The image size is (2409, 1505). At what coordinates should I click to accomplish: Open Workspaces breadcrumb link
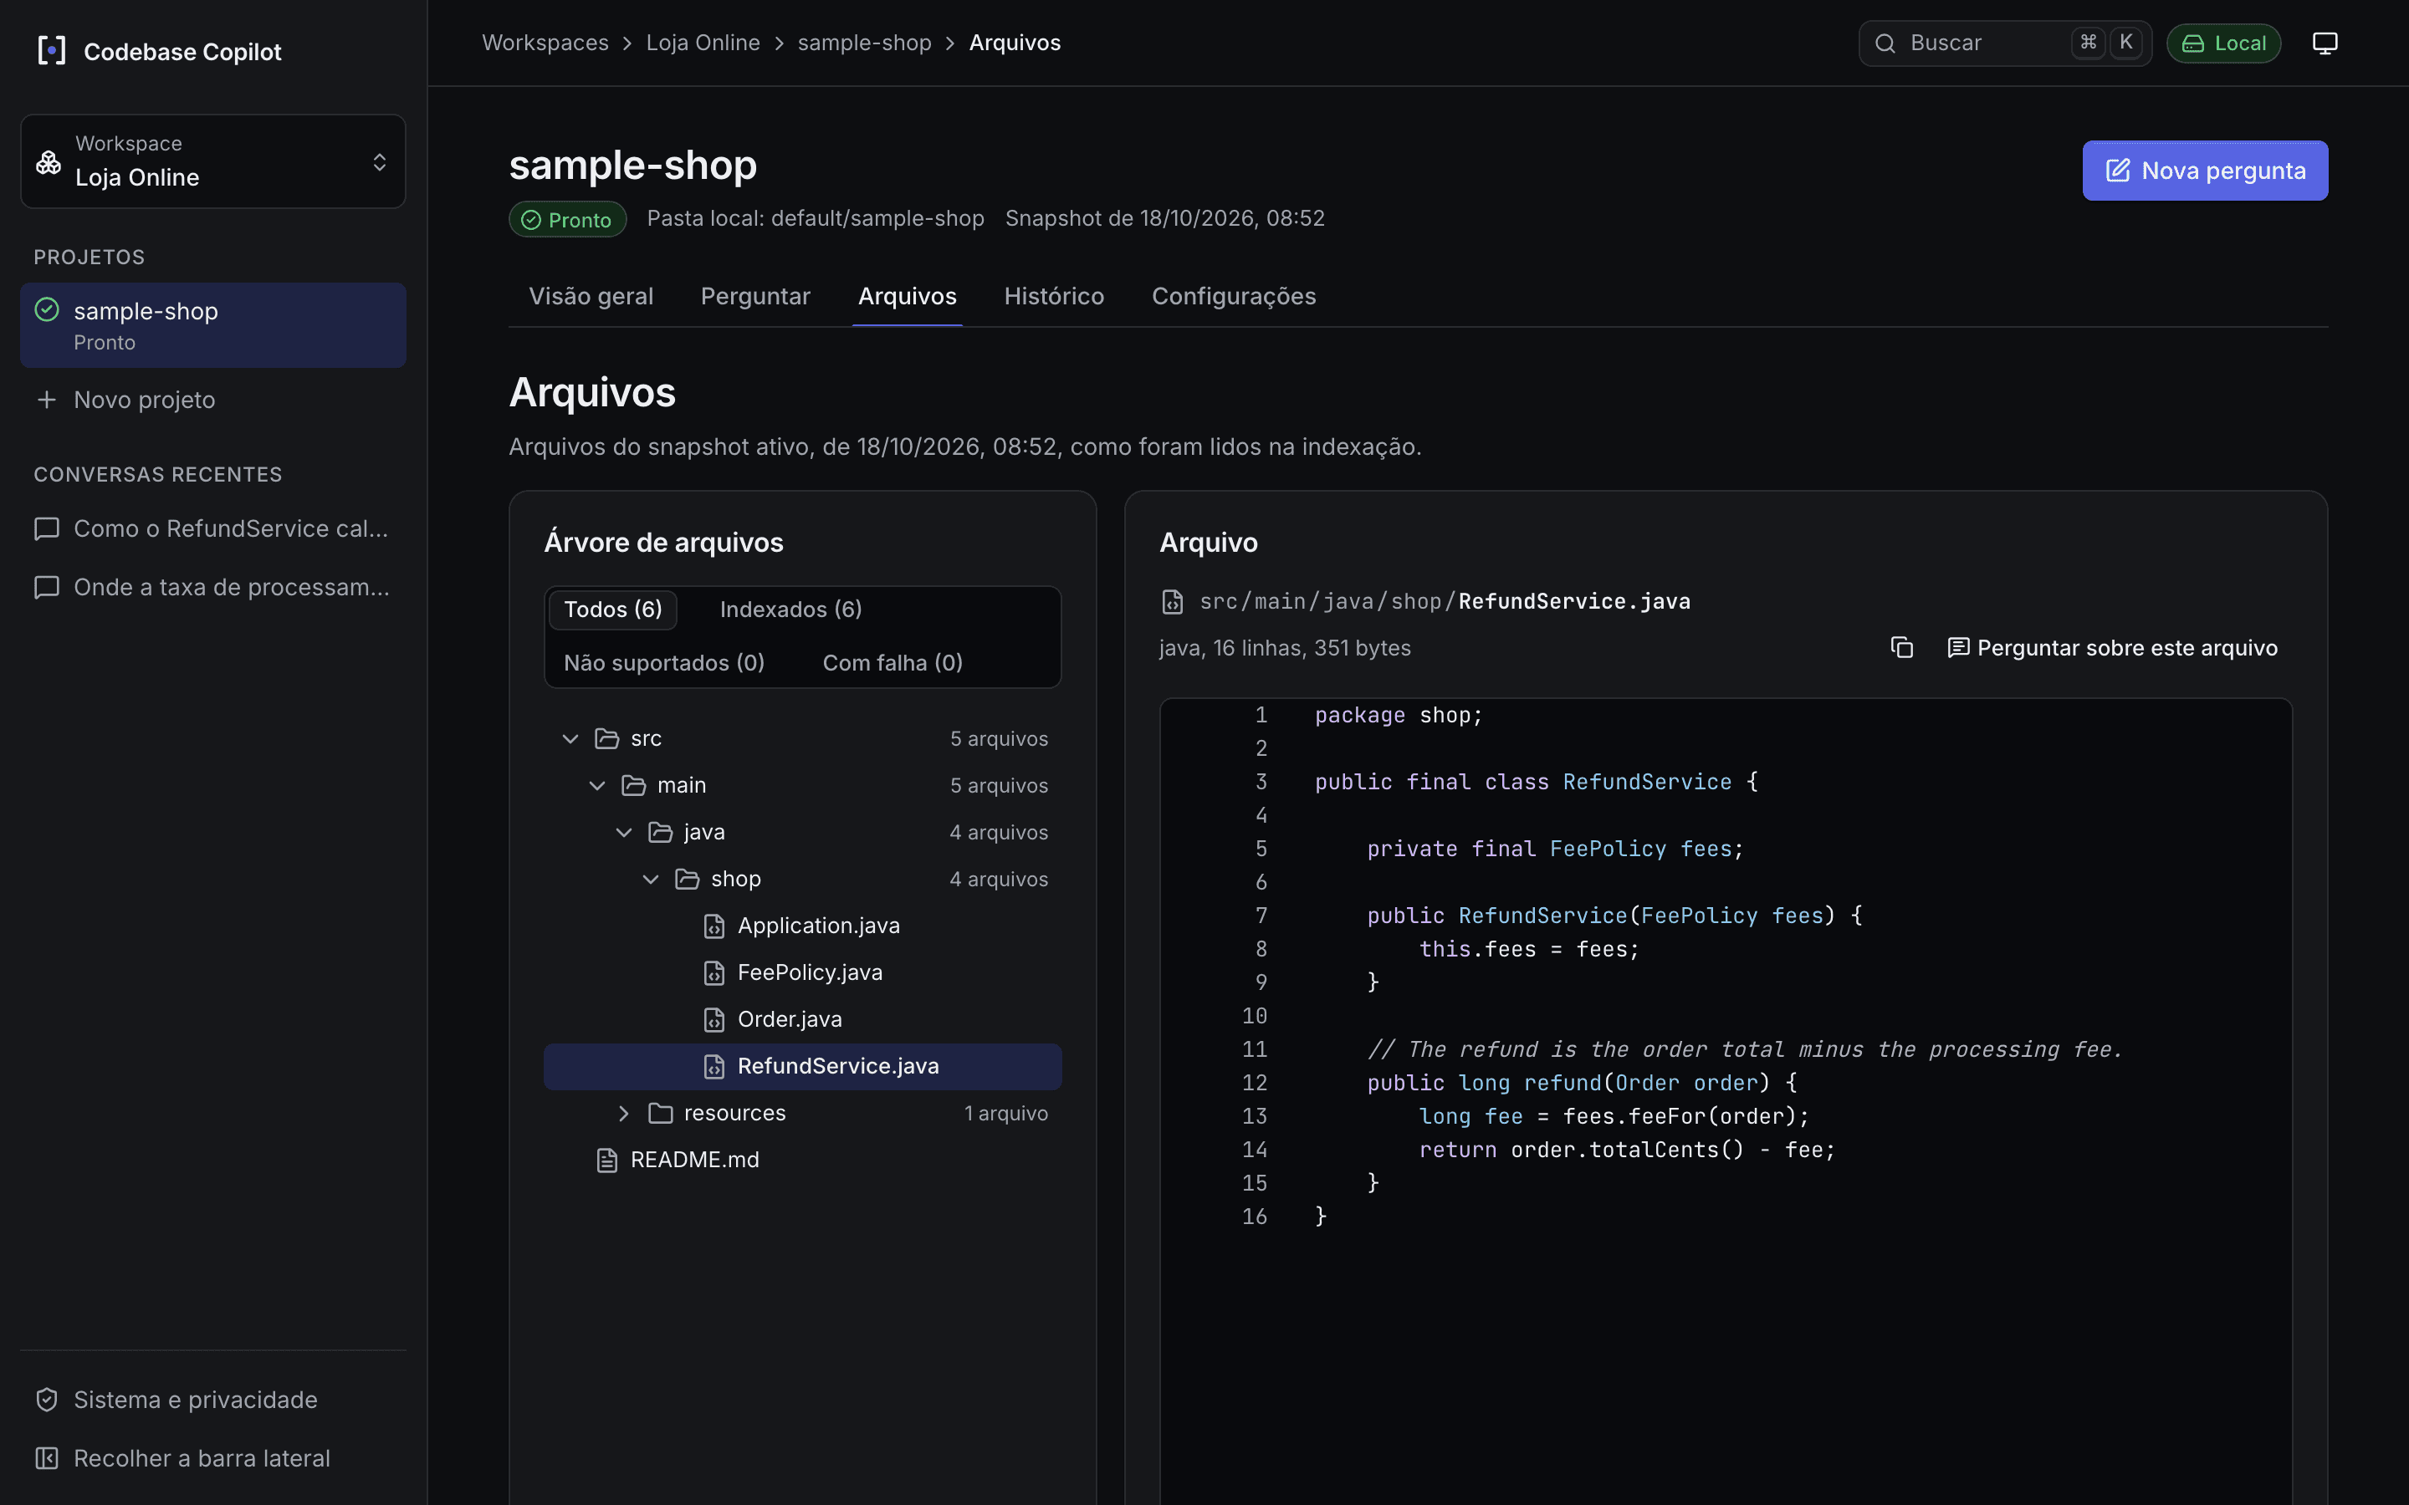[545, 43]
